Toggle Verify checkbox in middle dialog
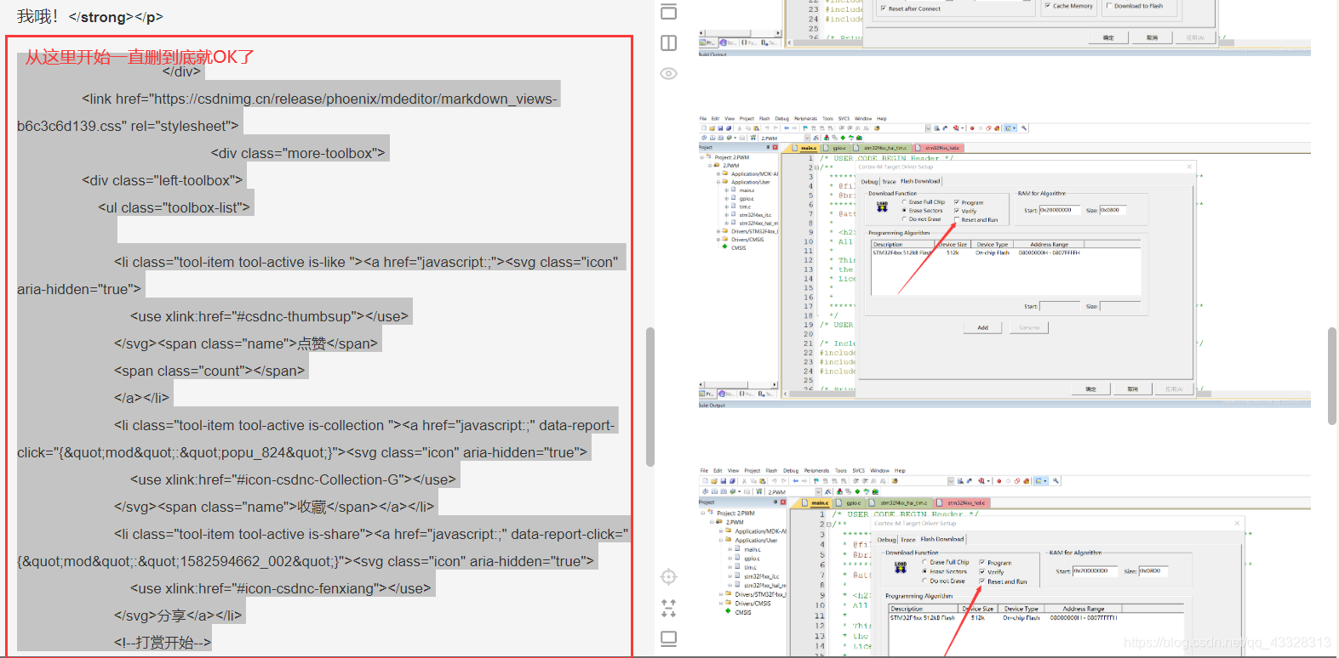 tap(957, 211)
